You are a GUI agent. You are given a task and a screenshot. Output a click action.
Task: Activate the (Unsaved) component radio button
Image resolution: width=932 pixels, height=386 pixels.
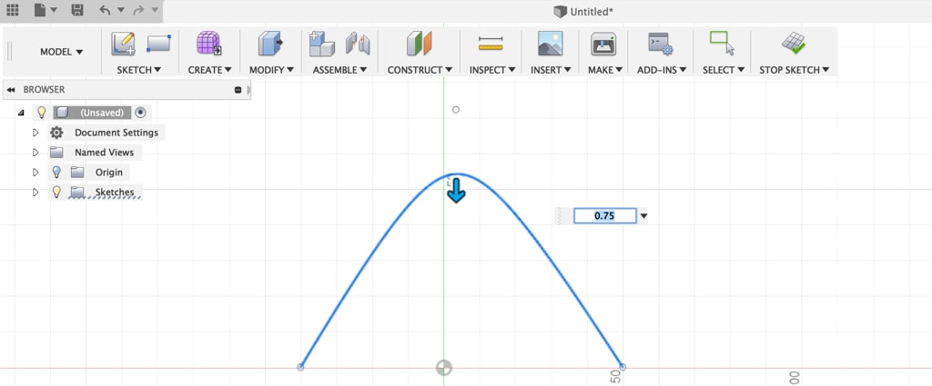point(140,112)
